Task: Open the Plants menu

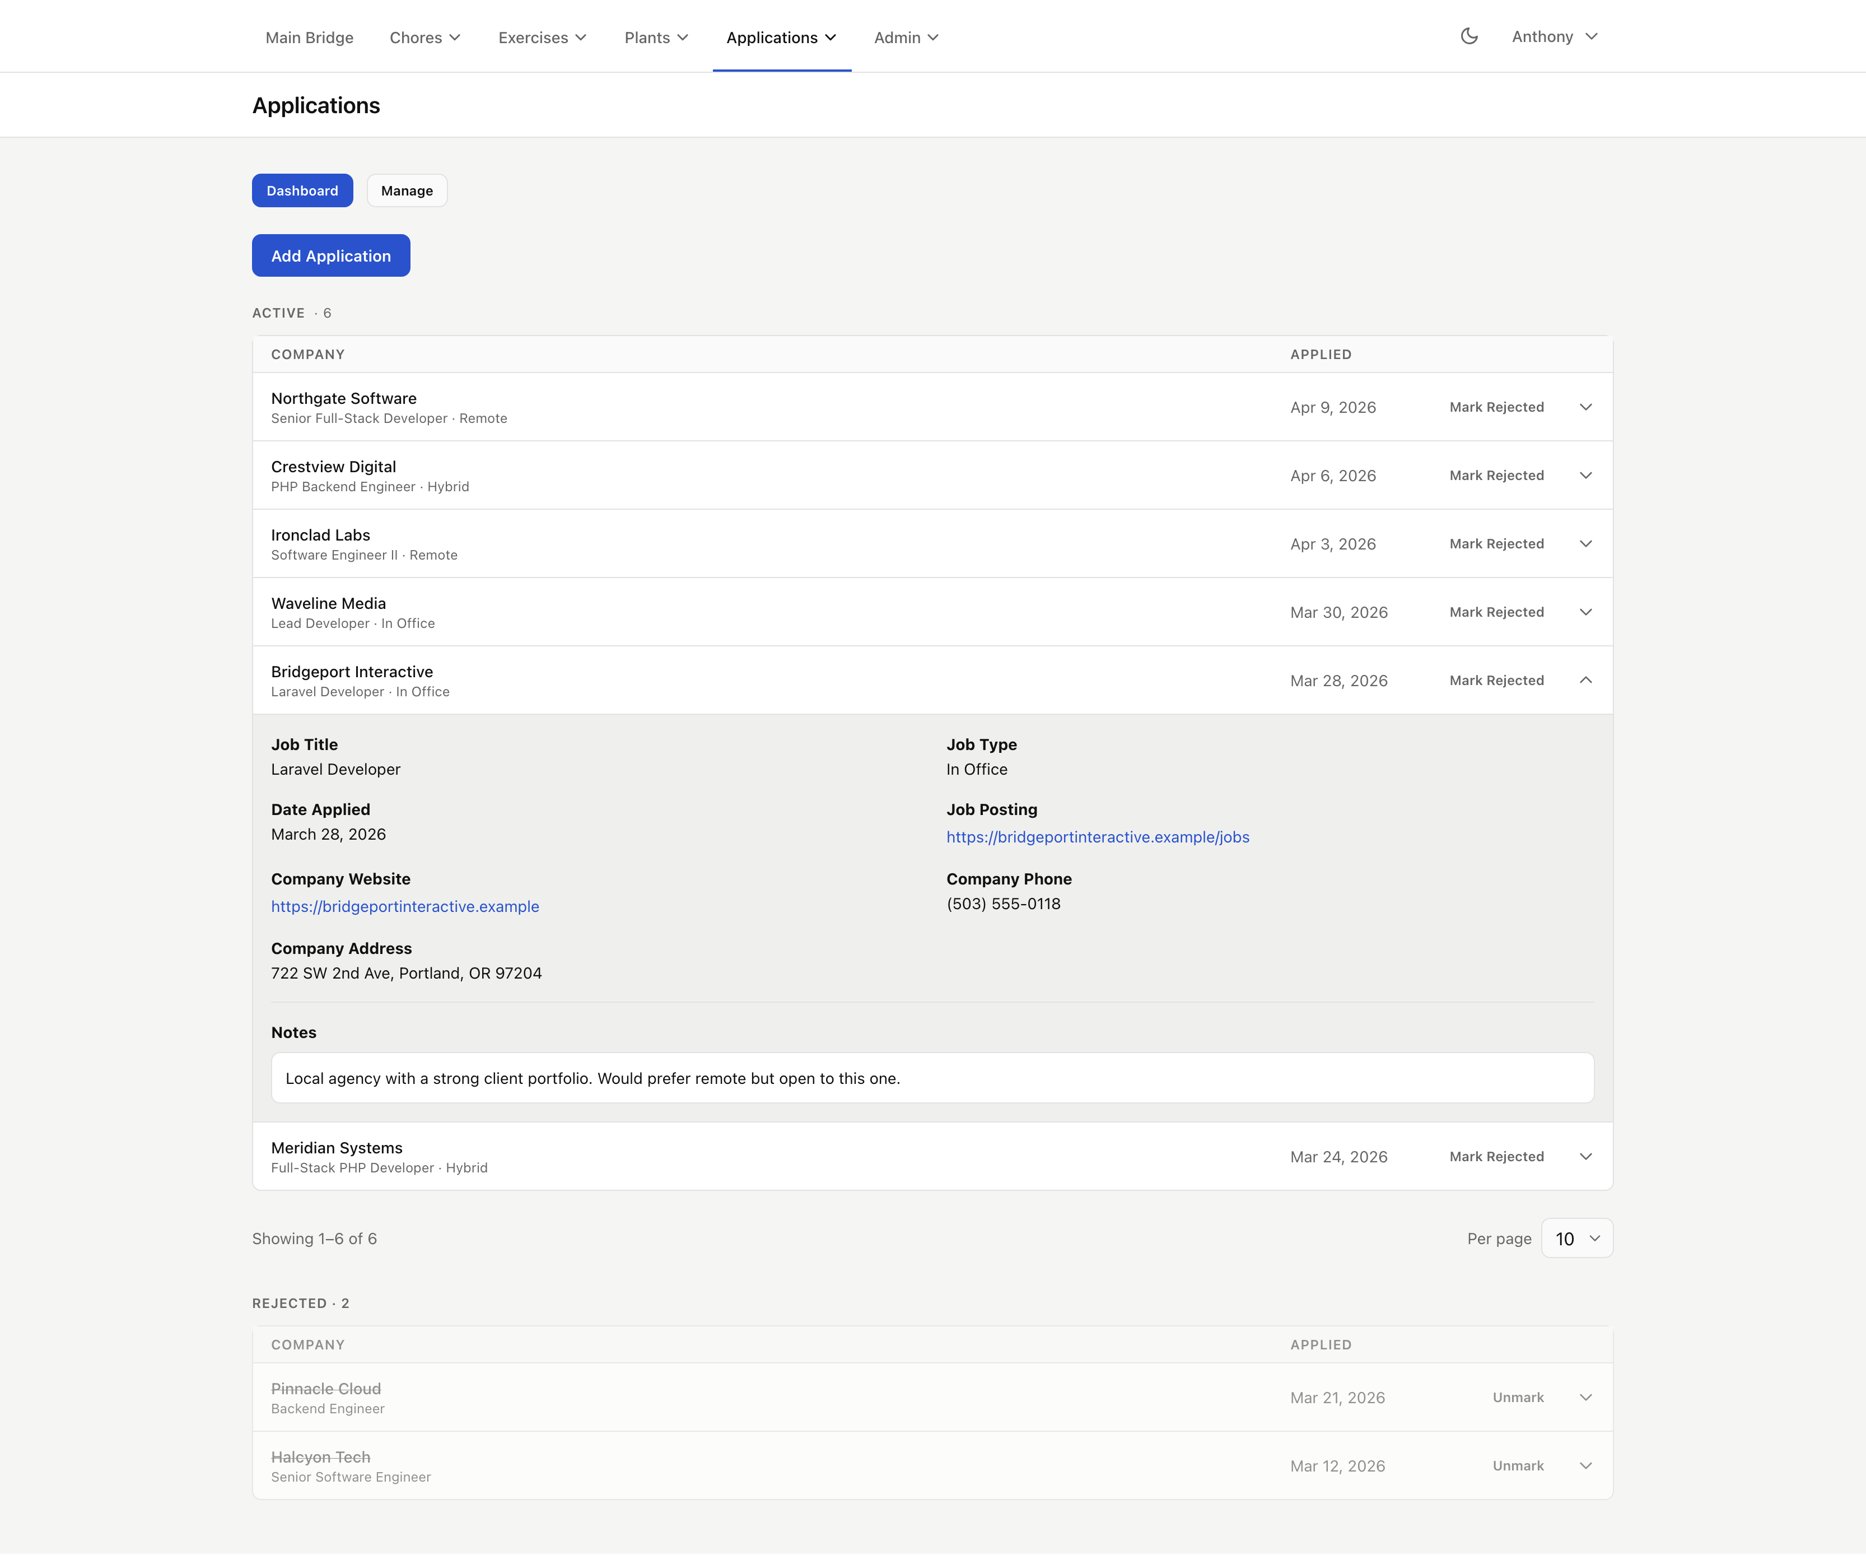Action: coord(656,38)
